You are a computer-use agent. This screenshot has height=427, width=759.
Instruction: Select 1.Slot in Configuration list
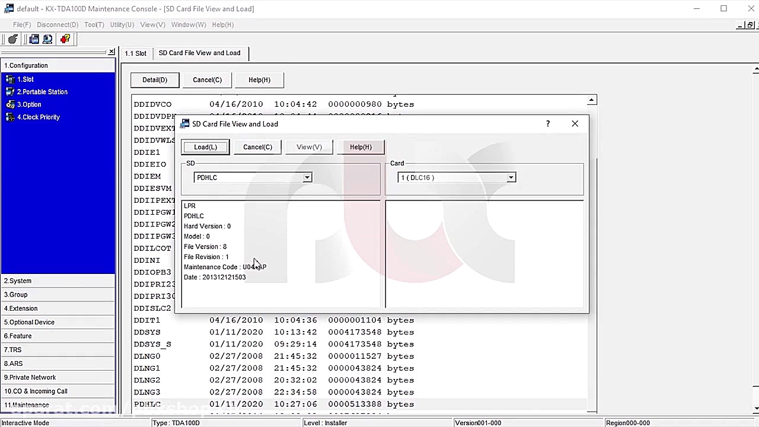coord(25,79)
